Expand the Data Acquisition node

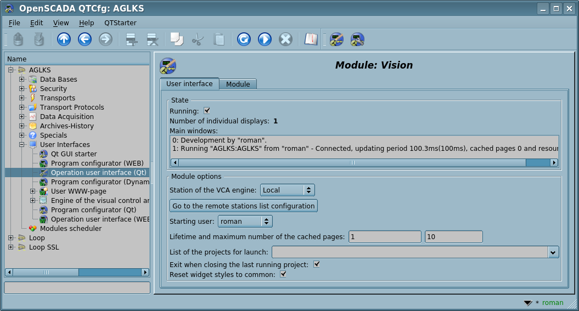(22, 117)
